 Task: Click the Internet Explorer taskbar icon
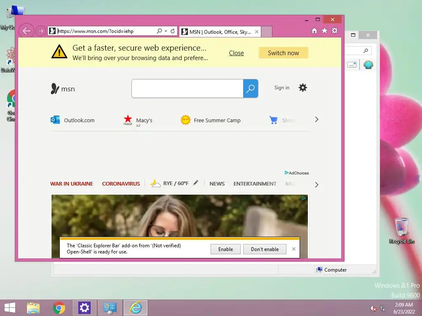coord(136,308)
